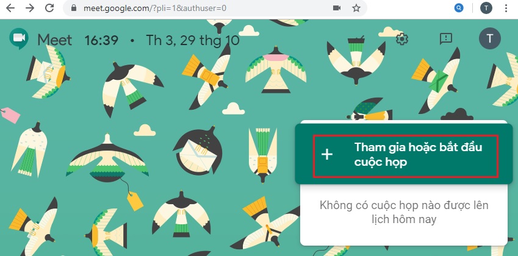
Task: Click the blue search extension icon
Action: (x=459, y=8)
